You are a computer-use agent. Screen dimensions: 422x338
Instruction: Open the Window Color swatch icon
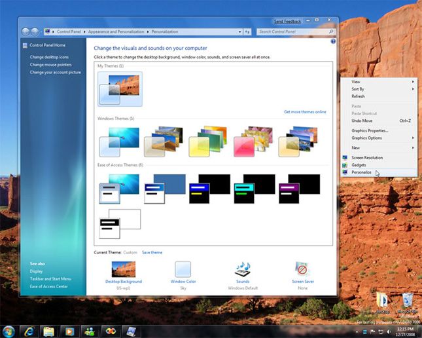(x=183, y=269)
